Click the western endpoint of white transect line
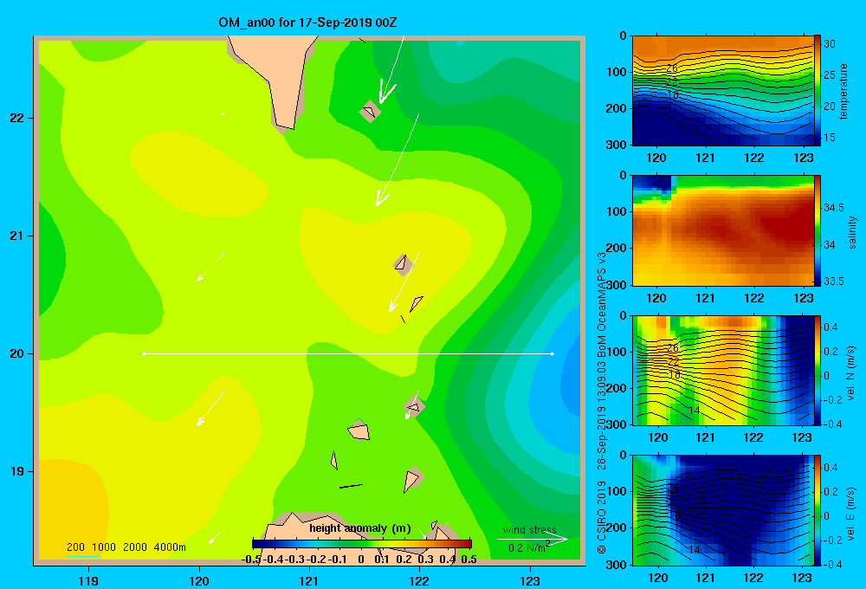 [144, 353]
